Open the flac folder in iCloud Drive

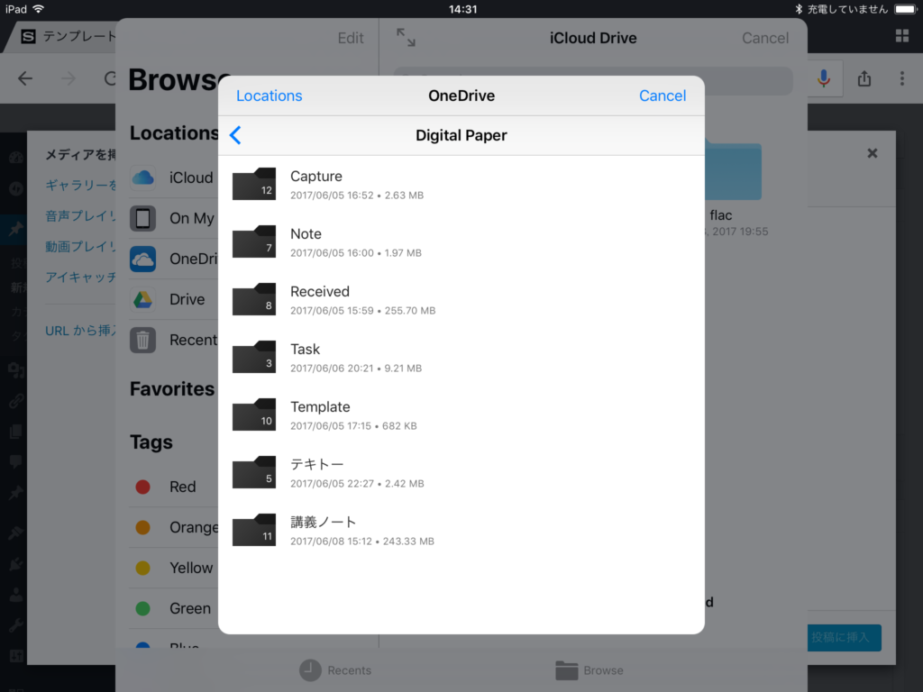point(733,171)
